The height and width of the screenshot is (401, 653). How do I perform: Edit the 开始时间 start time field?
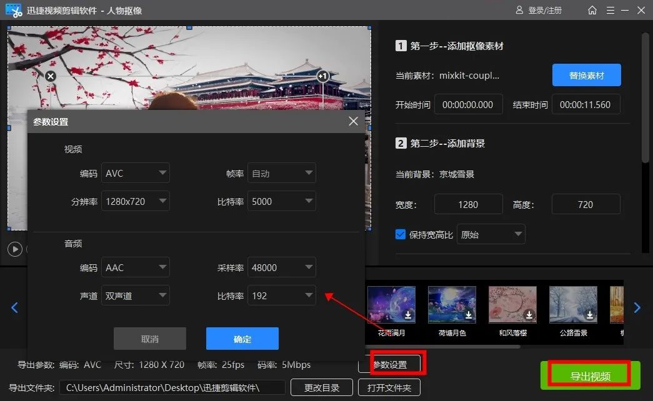(469, 104)
